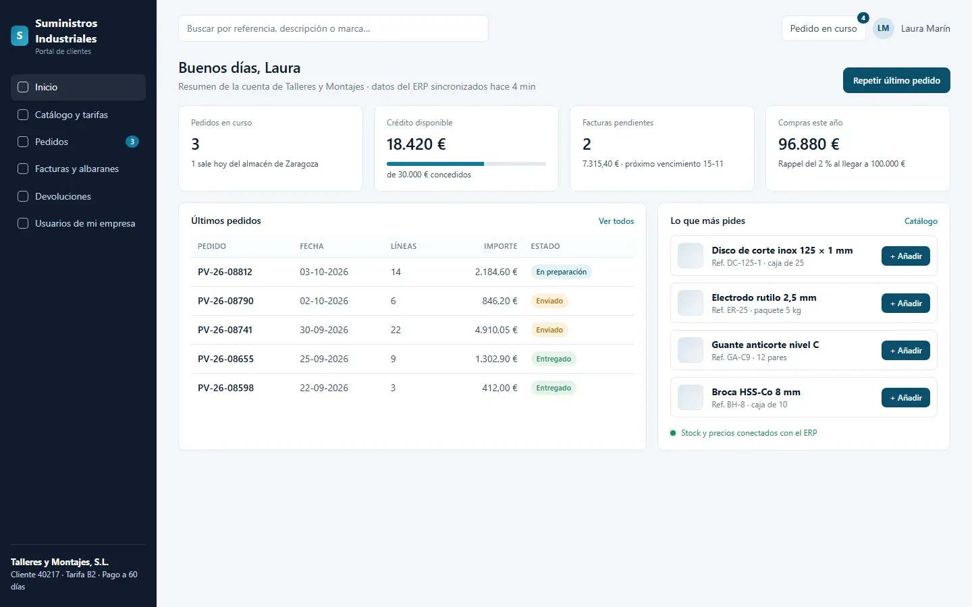The width and height of the screenshot is (972, 607).
Task: Open order PV-26-08790
Action: click(x=225, y=301)
